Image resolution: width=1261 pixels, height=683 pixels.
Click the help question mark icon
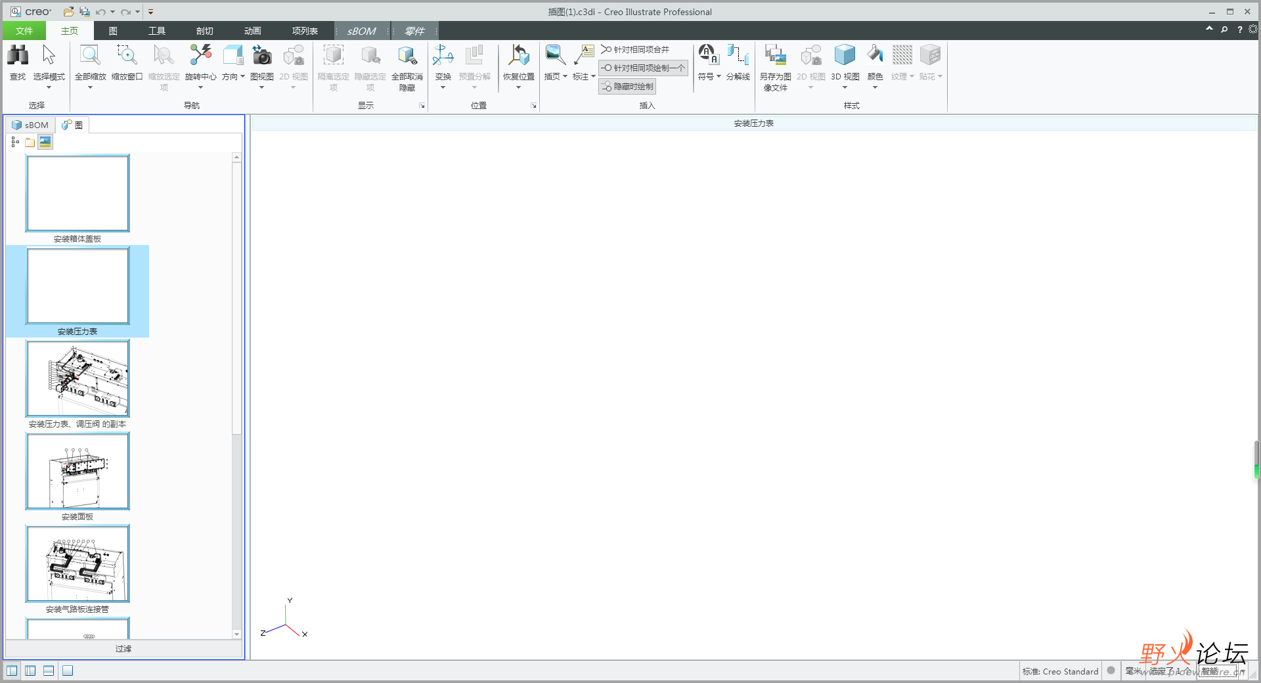(1240, 30)
